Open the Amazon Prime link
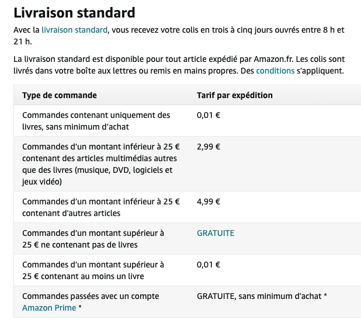Image resolution: width=361 pixels, height=327 pixels. 49,308
